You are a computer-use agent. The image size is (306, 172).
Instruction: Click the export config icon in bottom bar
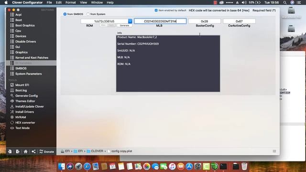coord(18,151)
